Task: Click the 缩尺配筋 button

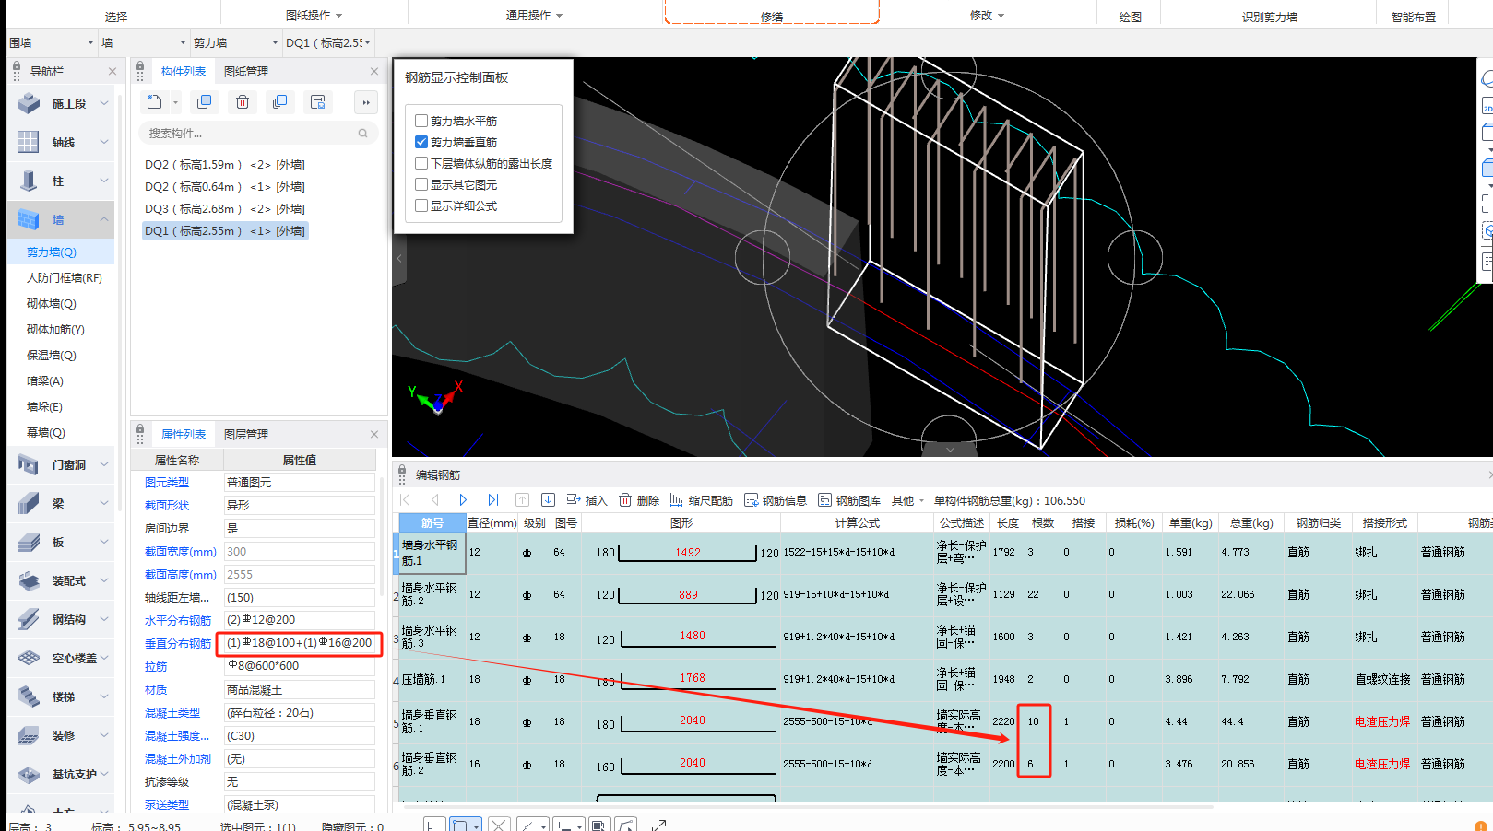Action: (701, 500)
